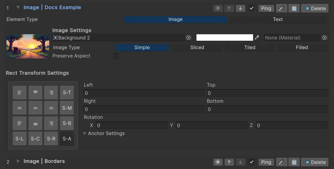
Task: Select bottom-left anchor preset
Action: pos(20,123)
